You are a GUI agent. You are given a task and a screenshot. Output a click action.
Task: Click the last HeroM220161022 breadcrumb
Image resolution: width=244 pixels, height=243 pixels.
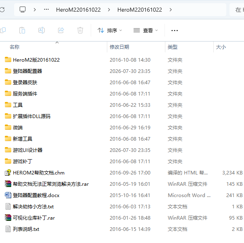140,10
